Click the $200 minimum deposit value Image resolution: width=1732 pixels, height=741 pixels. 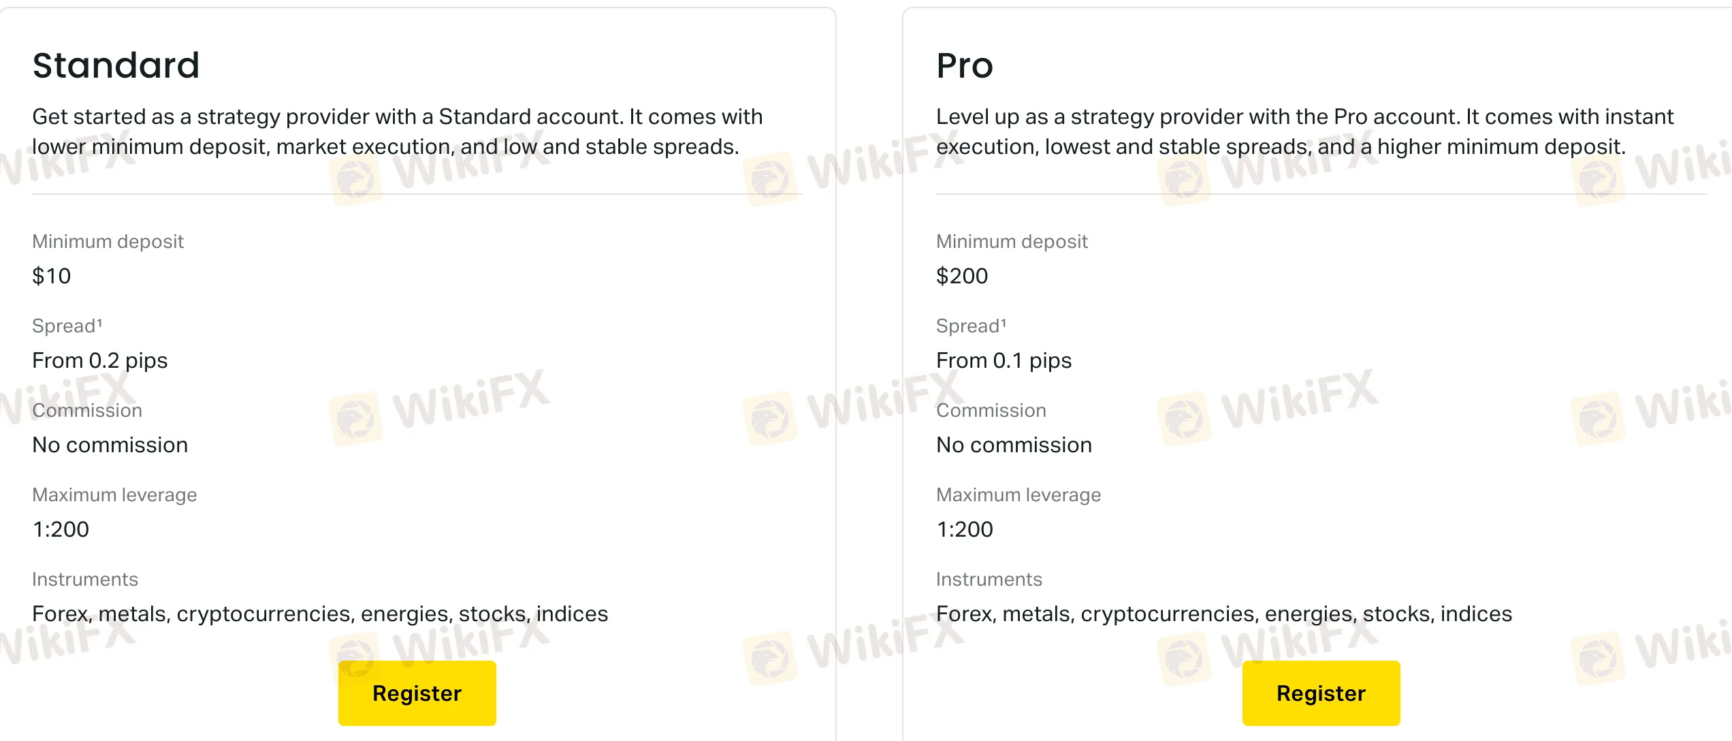962,276
